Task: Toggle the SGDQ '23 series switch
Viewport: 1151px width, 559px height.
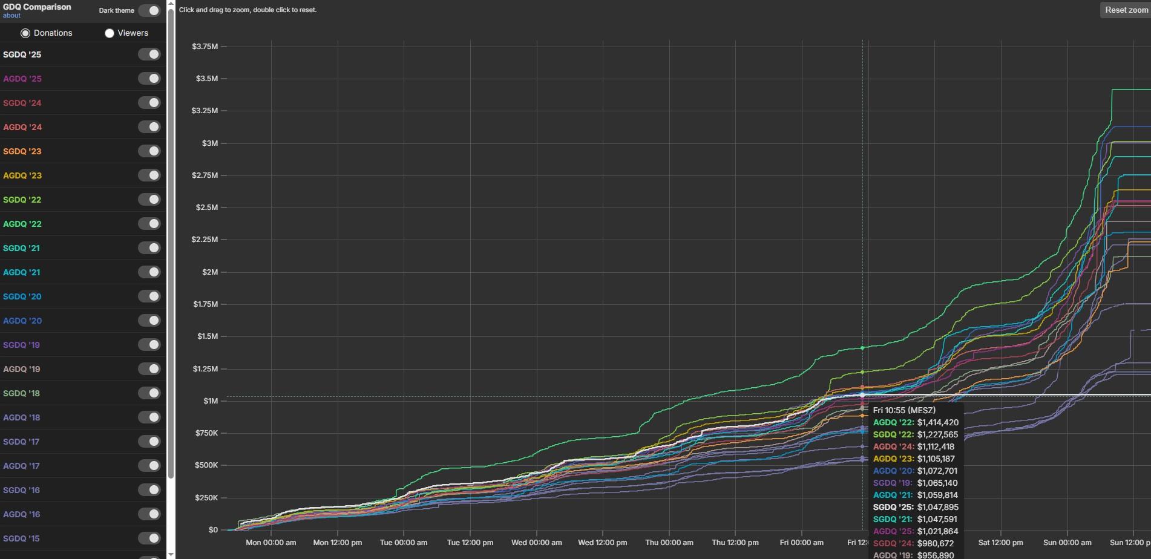Action: tap(149, 151)
